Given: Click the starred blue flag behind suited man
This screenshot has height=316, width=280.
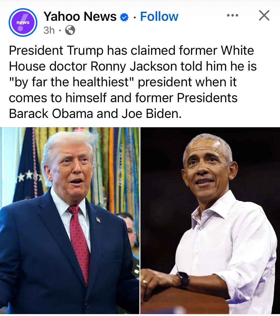Looking at the screenshot, I should [x=28, y=166].
